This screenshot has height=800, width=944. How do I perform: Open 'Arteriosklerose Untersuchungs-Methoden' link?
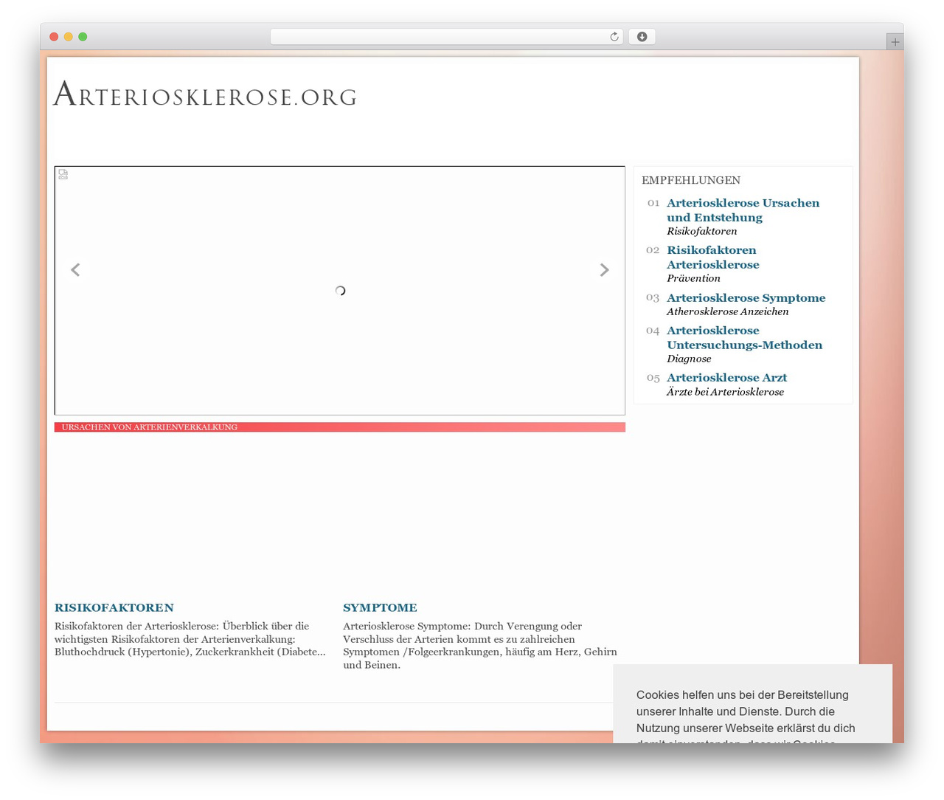[x=744, y=338]
